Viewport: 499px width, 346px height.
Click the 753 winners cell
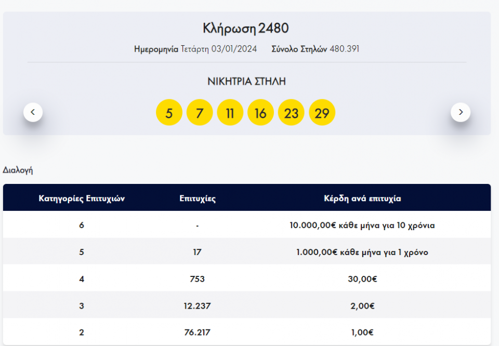(x=198, y=279)
